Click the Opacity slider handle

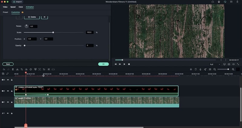25,45
